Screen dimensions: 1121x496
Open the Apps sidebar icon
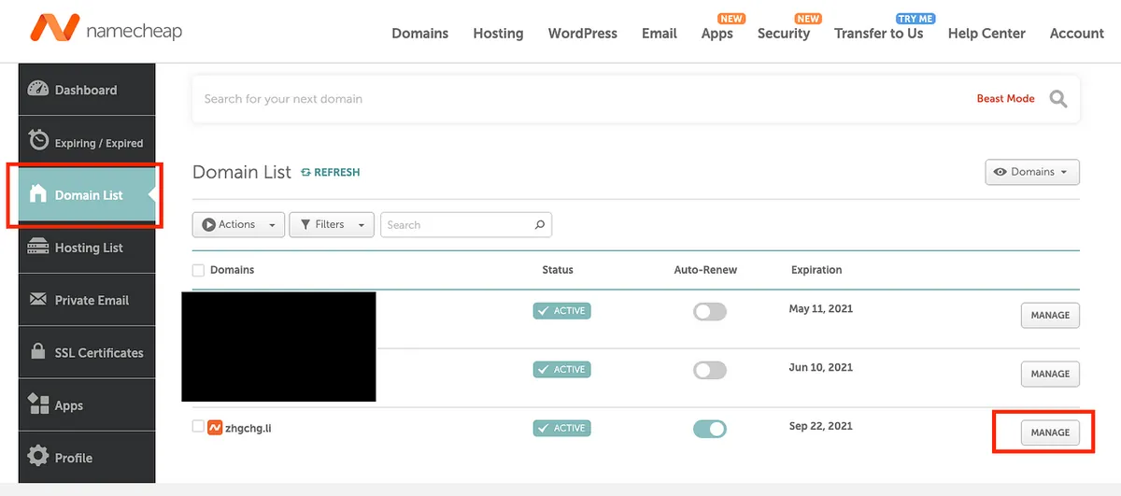click(x=38, y=404)
